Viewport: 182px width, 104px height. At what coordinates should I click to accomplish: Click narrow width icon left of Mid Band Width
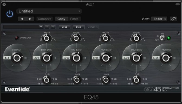[71, 40]
